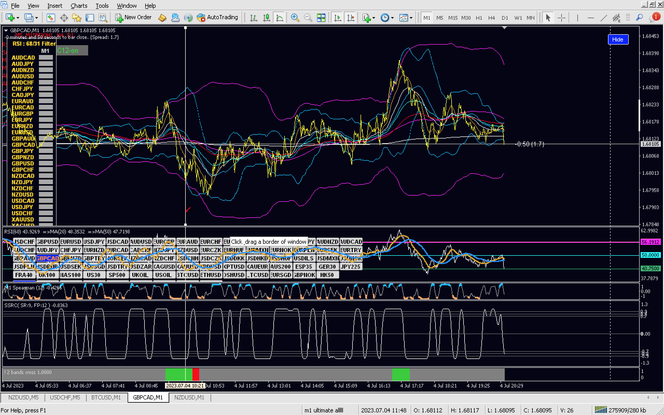Open the Strategy Tester icon
Image resolution: width=664 pixels, height=415 pixels.
tap(103, 18)
